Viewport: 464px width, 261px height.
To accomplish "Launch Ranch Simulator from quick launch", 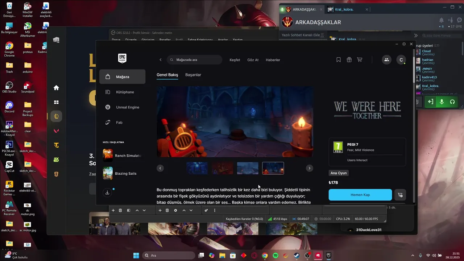I will point(123,156).
